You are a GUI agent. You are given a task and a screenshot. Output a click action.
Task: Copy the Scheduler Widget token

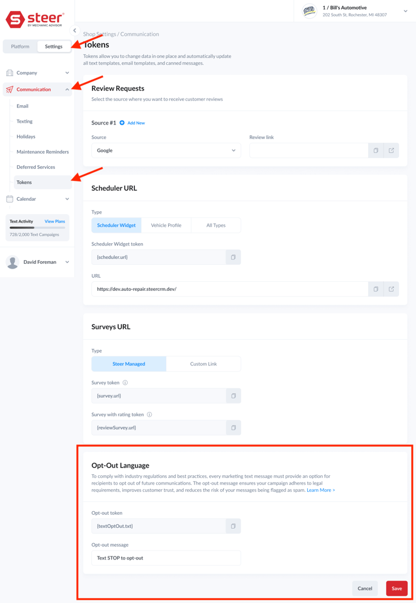[233, 257]
